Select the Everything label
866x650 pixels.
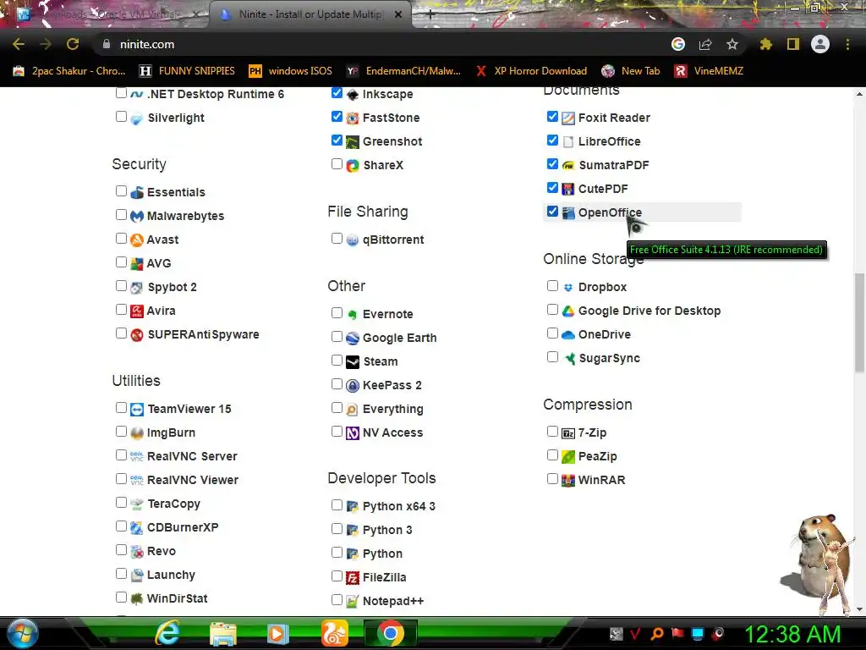[x=392, y=410]
